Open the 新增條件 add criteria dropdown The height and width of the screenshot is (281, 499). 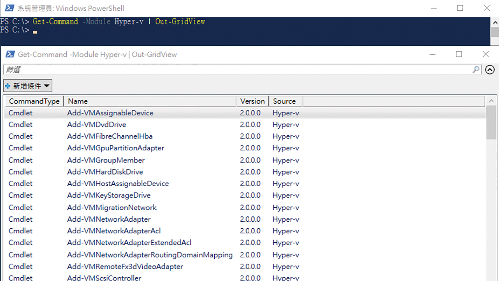point(28,86)
